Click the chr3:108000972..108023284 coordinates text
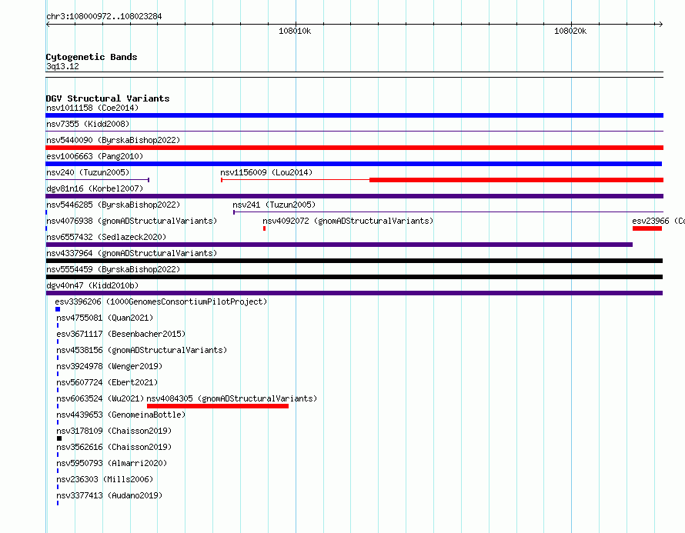Screen dimensions: 685x533 (104, 16)
